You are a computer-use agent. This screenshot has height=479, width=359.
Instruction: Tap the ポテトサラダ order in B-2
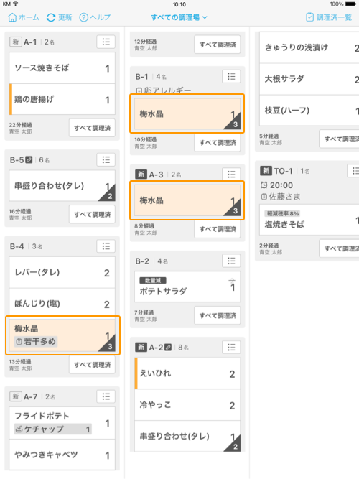187,287
